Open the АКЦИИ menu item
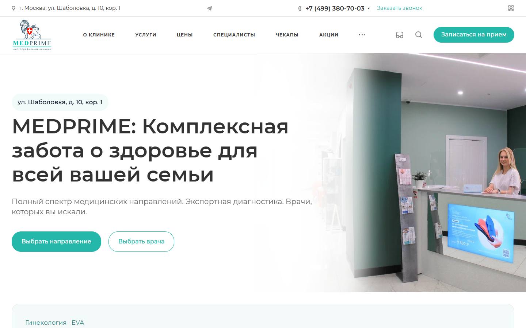This screenshot has height=328, width=526. coord(329,35)
